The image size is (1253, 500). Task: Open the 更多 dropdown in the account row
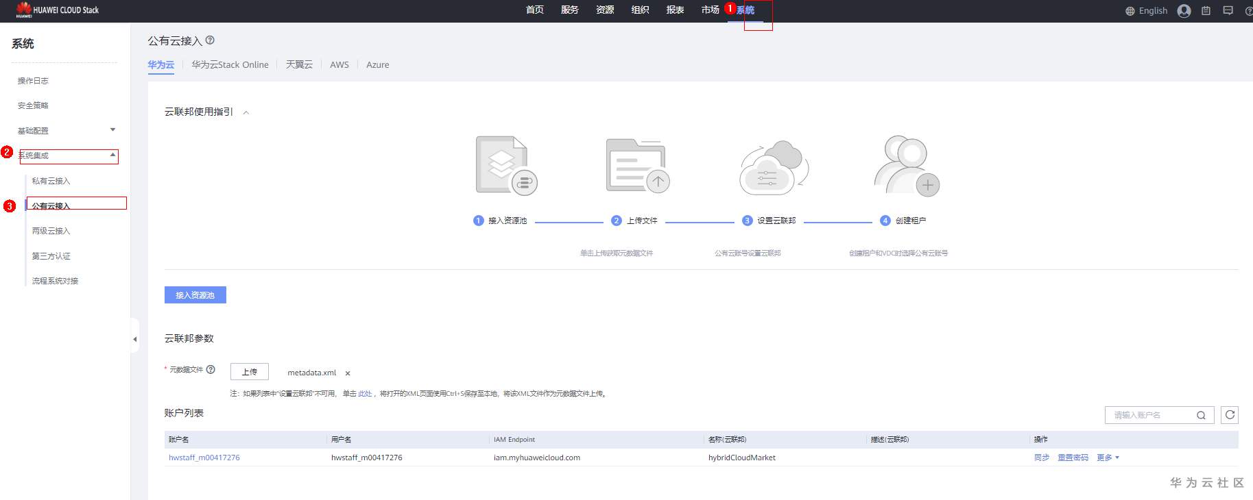tap(1108, 458)
